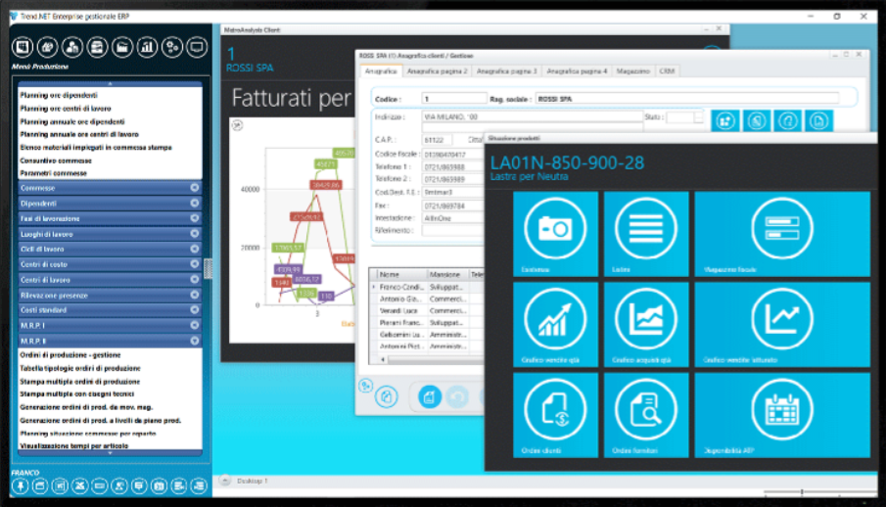Click the Codice input field
The image size is (886, 507).
(x=454, y=99)
